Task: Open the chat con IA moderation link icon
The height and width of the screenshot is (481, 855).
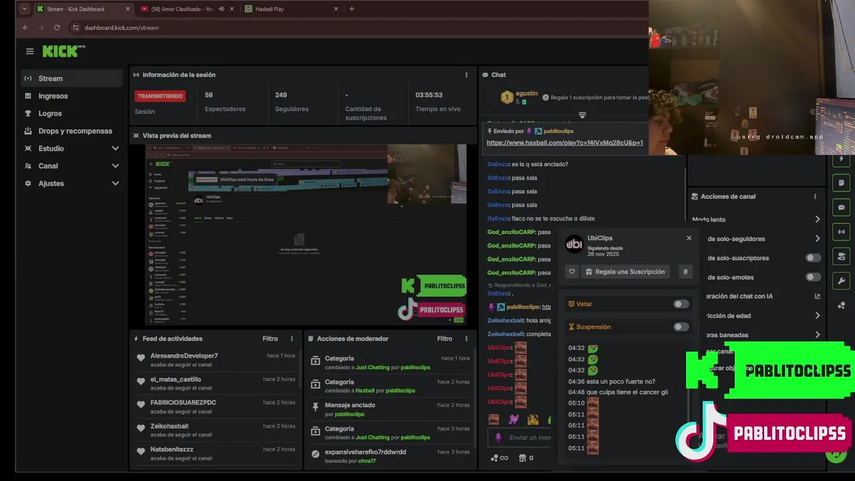Action: coord(818,296)
